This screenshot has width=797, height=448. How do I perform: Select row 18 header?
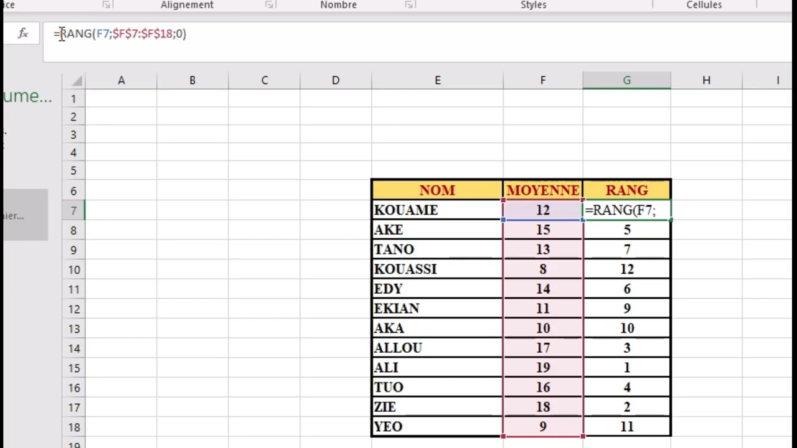pyautogui.click(x=73, y=428)
